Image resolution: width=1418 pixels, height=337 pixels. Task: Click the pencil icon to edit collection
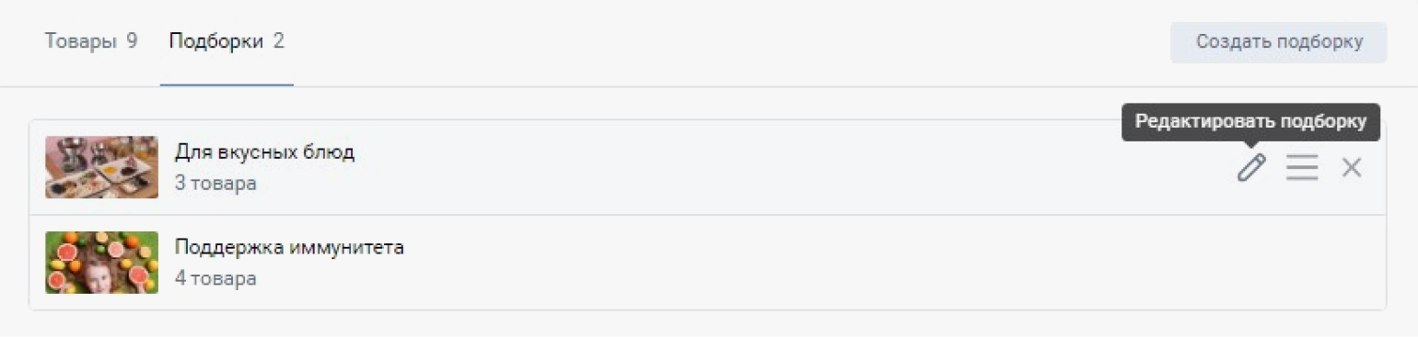tap(1250, 168)
